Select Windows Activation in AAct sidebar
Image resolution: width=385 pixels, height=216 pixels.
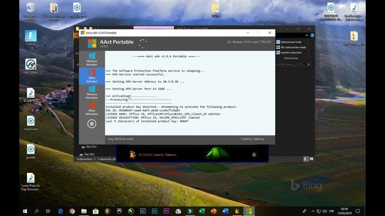[x=92, y=59]
